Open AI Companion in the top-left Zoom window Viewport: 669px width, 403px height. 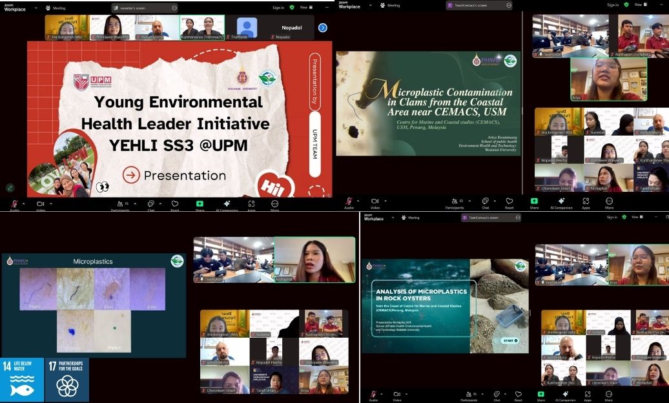pyautogui.click(x=227, y=203)
